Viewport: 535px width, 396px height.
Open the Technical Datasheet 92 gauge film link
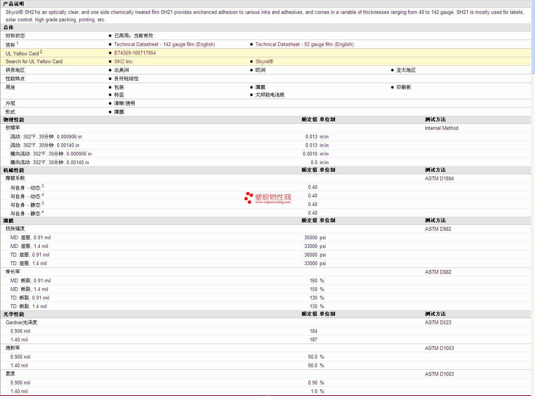pyautogui.click(x=304, y=44)
